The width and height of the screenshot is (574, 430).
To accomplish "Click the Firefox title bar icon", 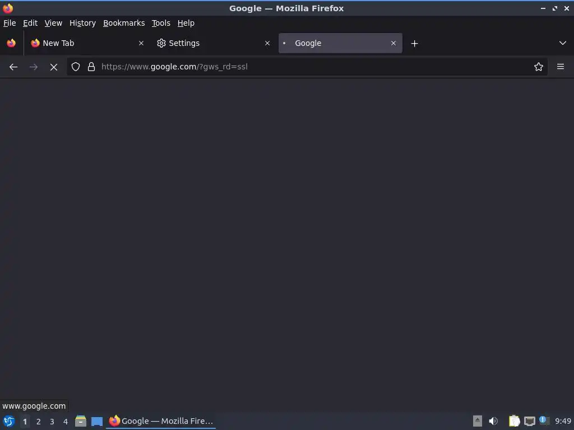I will point(8,8).
